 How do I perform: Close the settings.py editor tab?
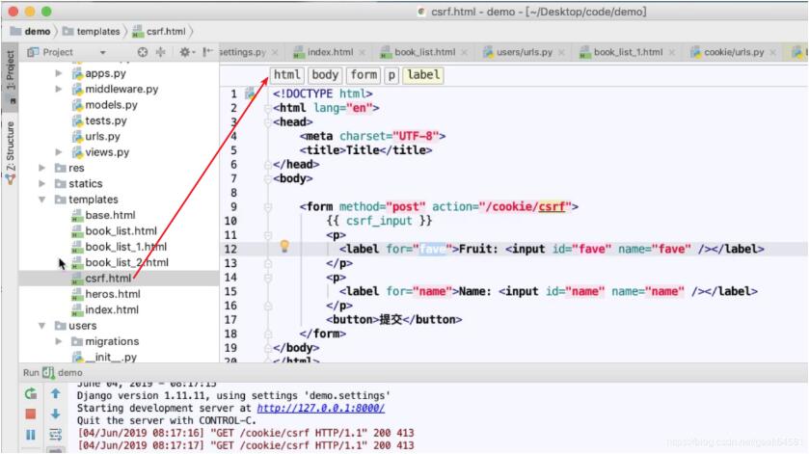pos(275,52)
